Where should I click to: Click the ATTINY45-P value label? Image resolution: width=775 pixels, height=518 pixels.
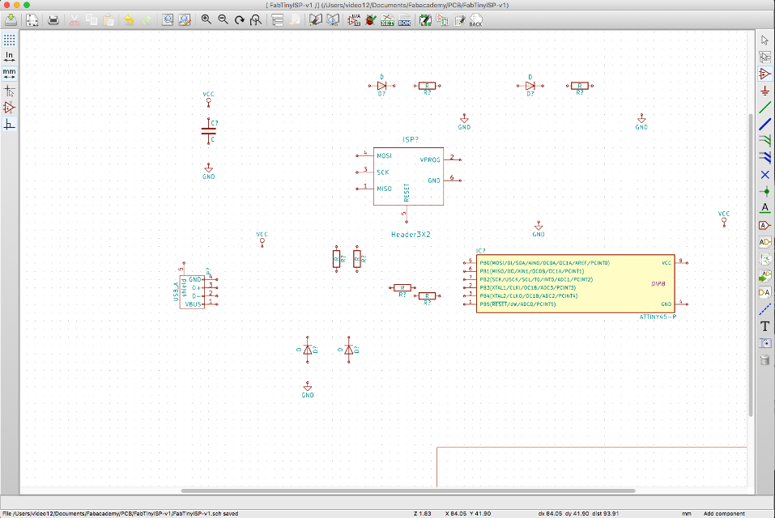658,316
